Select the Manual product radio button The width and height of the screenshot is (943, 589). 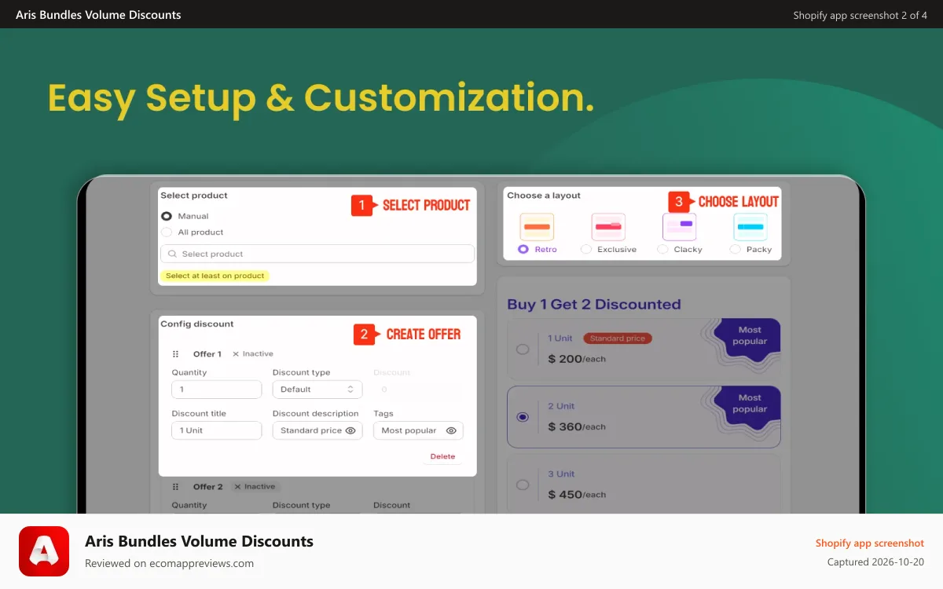pos(166,216)
